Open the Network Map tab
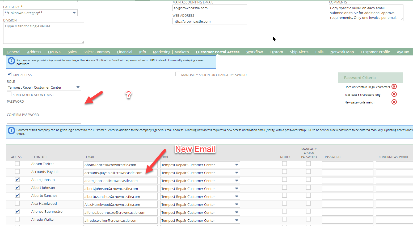Viewport: 413px width, 226px height. pos(342,52)
